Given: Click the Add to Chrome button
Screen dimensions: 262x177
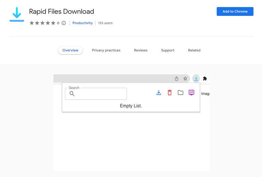Looking at the screenshot, I should click(x=235, y=11).
